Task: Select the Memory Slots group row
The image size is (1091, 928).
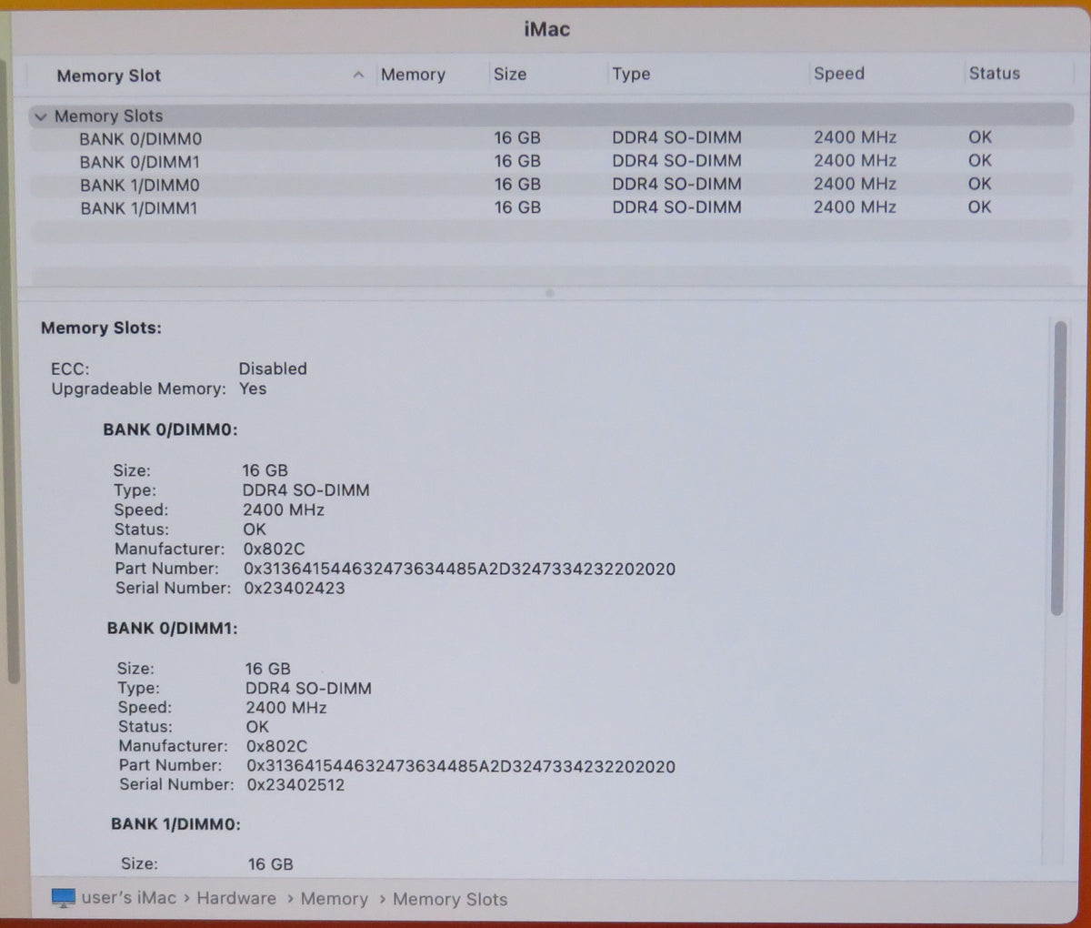Action: click(551, 116)
